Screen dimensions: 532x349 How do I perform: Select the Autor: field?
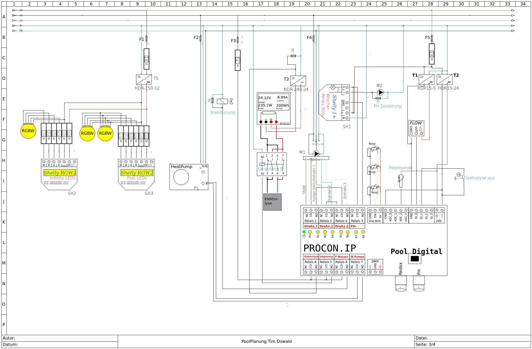point(60,338)
